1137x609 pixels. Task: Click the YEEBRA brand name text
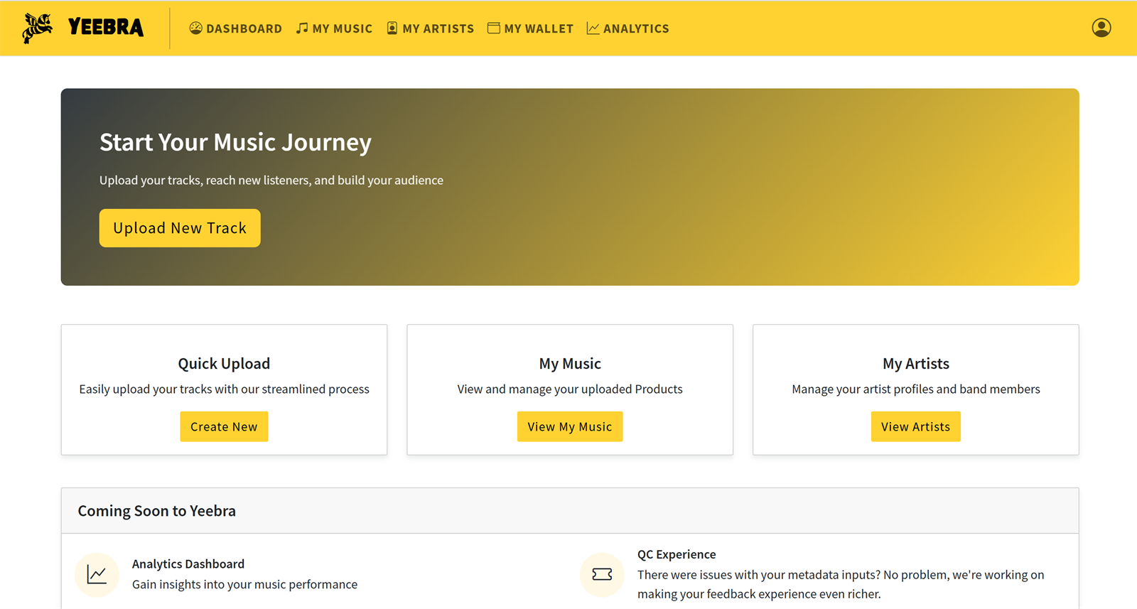tap(106, 28)
